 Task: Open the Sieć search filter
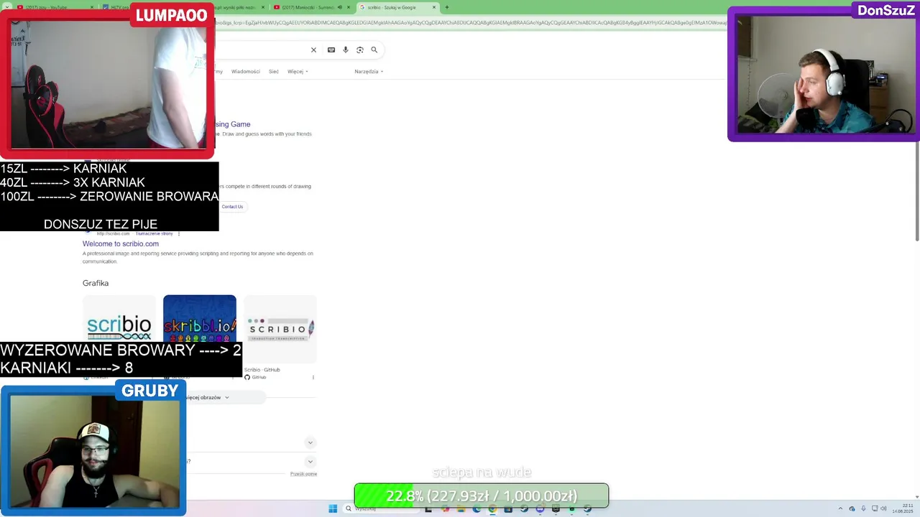274,72
